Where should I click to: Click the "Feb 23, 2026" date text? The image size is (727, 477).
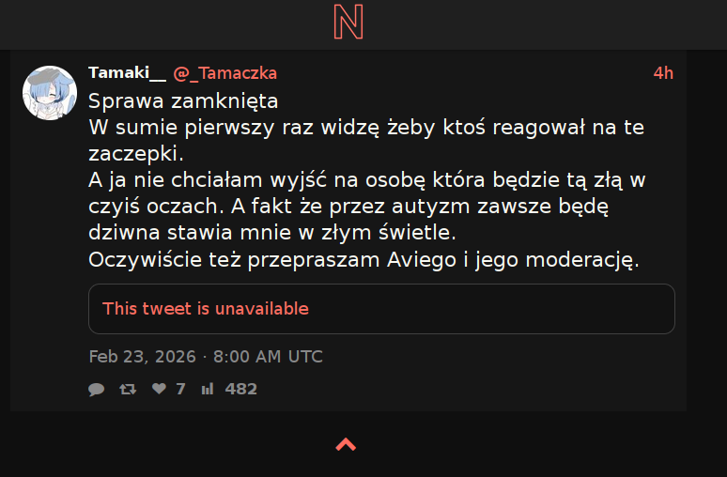[142, 357]
